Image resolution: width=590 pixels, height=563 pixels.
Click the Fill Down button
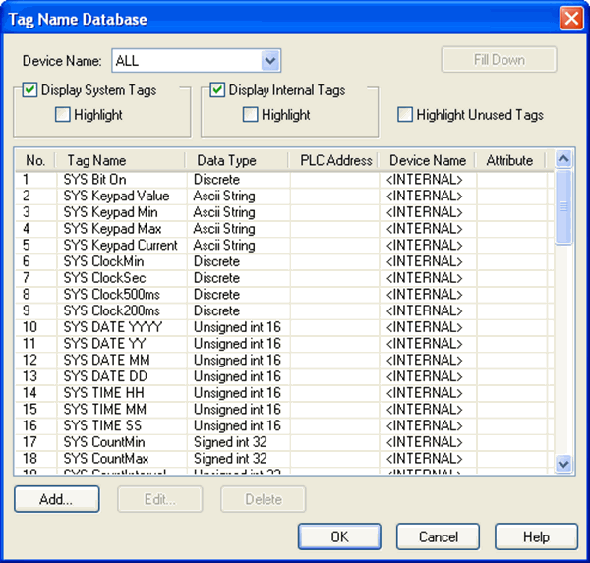pyautogui.click(x=499, y=59)
